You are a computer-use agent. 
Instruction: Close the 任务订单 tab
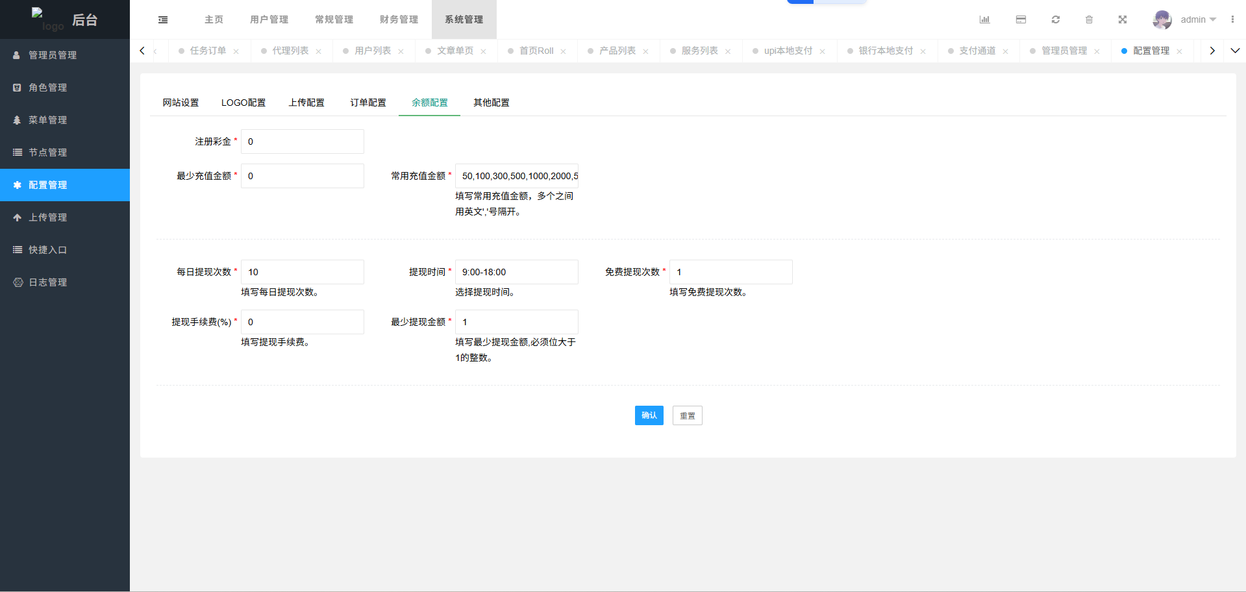(x=236, y=51)
